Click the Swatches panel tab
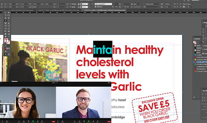Image resolution: width=207 pixels, height=123 pixels. [x=197, y=39]
